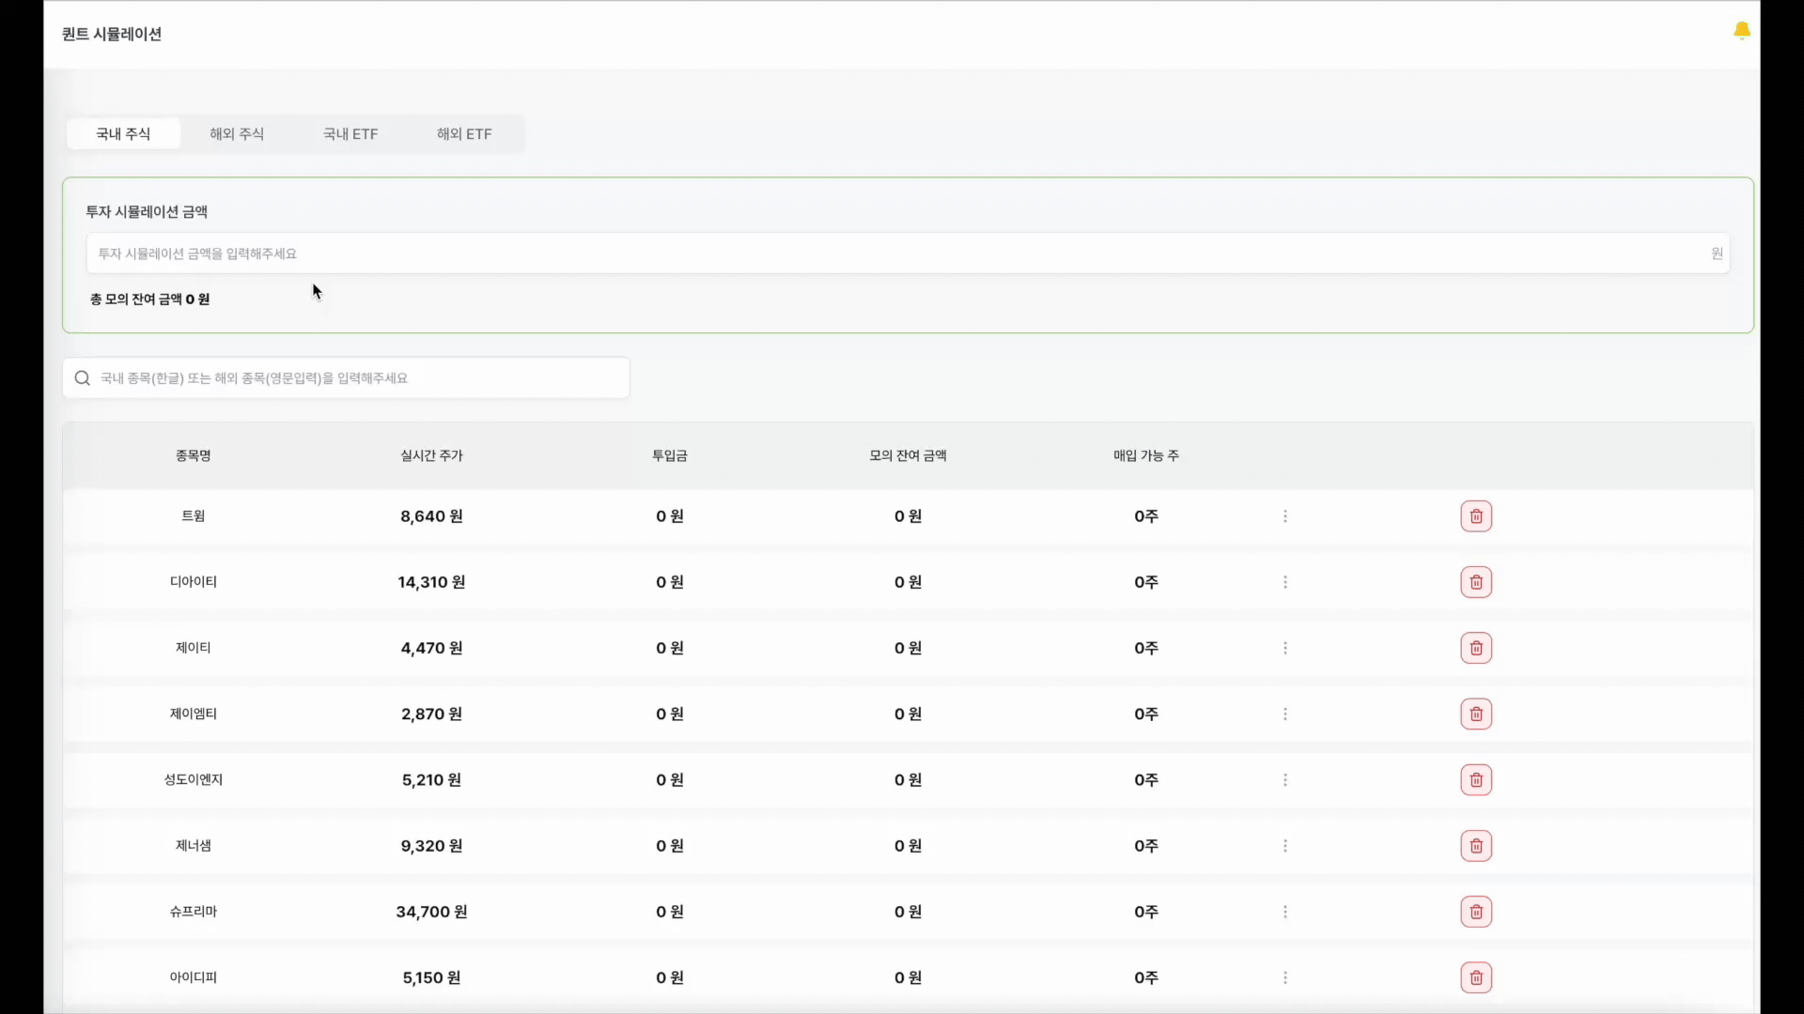Click the trash icon for 제이엠티
The height and width of the screenshot is (1014, 1804).
(1476, 714)
